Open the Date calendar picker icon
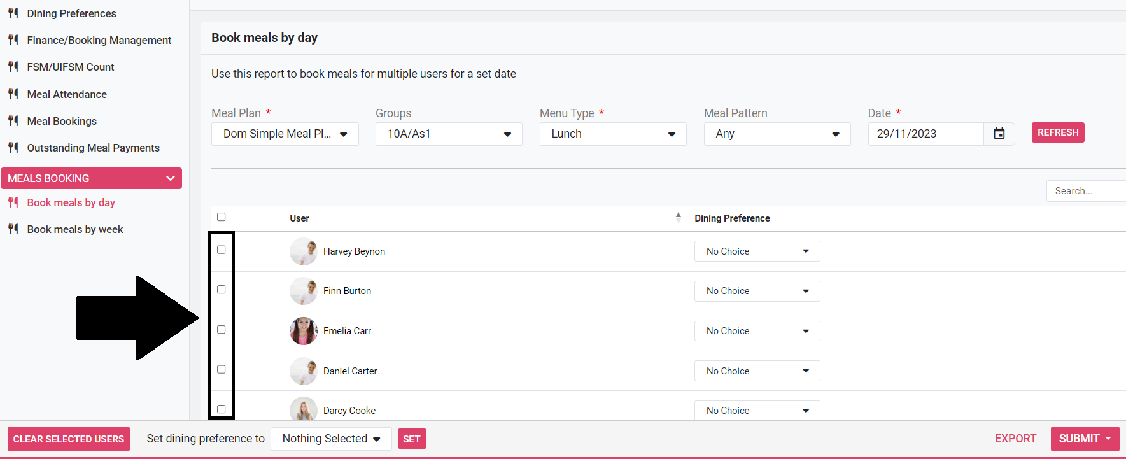This screenshot has height=459, width=1126. tap(999, 134)
